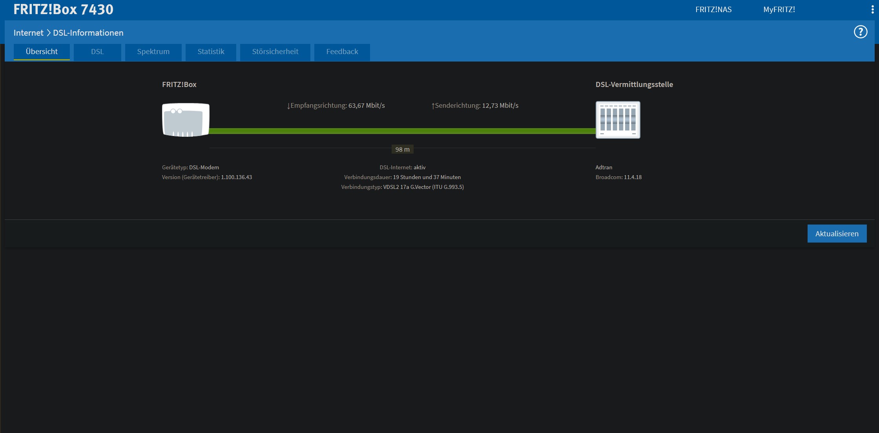
Task: Open the Feedback tab
Action: (342, 52)
